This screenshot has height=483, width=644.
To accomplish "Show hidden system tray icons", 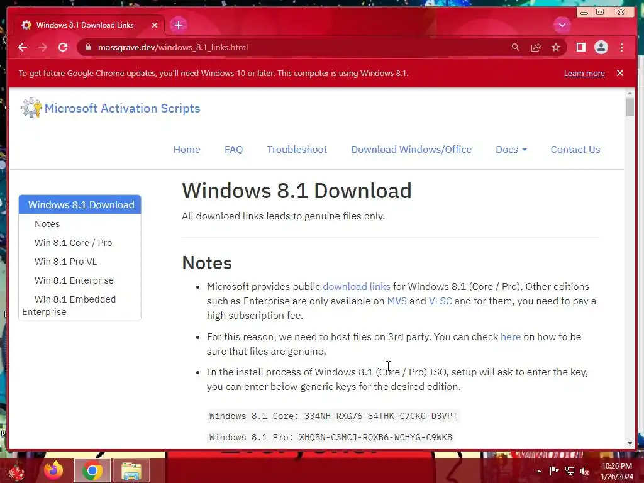I will click(x=539, y=471).
